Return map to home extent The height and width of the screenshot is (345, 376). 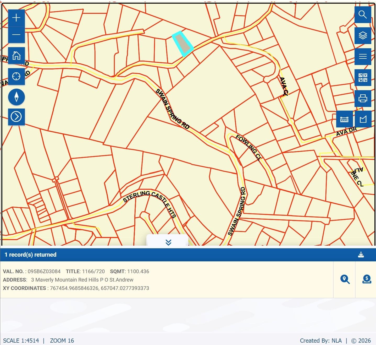(x=16, y=56)
